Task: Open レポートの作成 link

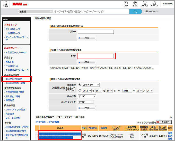Action: pos(13,118)
